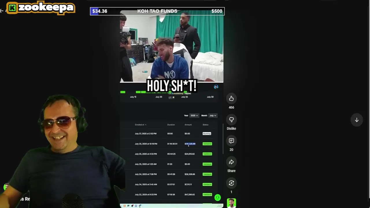Viewport: 370px width, 208px height.
Task: Click the 466 like count
Action: (231, 107)
